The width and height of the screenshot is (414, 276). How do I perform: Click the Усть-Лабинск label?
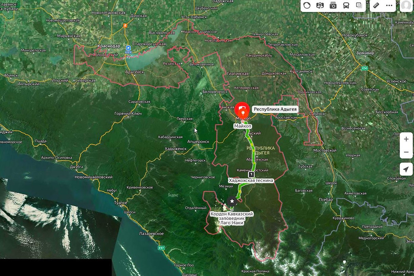[194, 17]
